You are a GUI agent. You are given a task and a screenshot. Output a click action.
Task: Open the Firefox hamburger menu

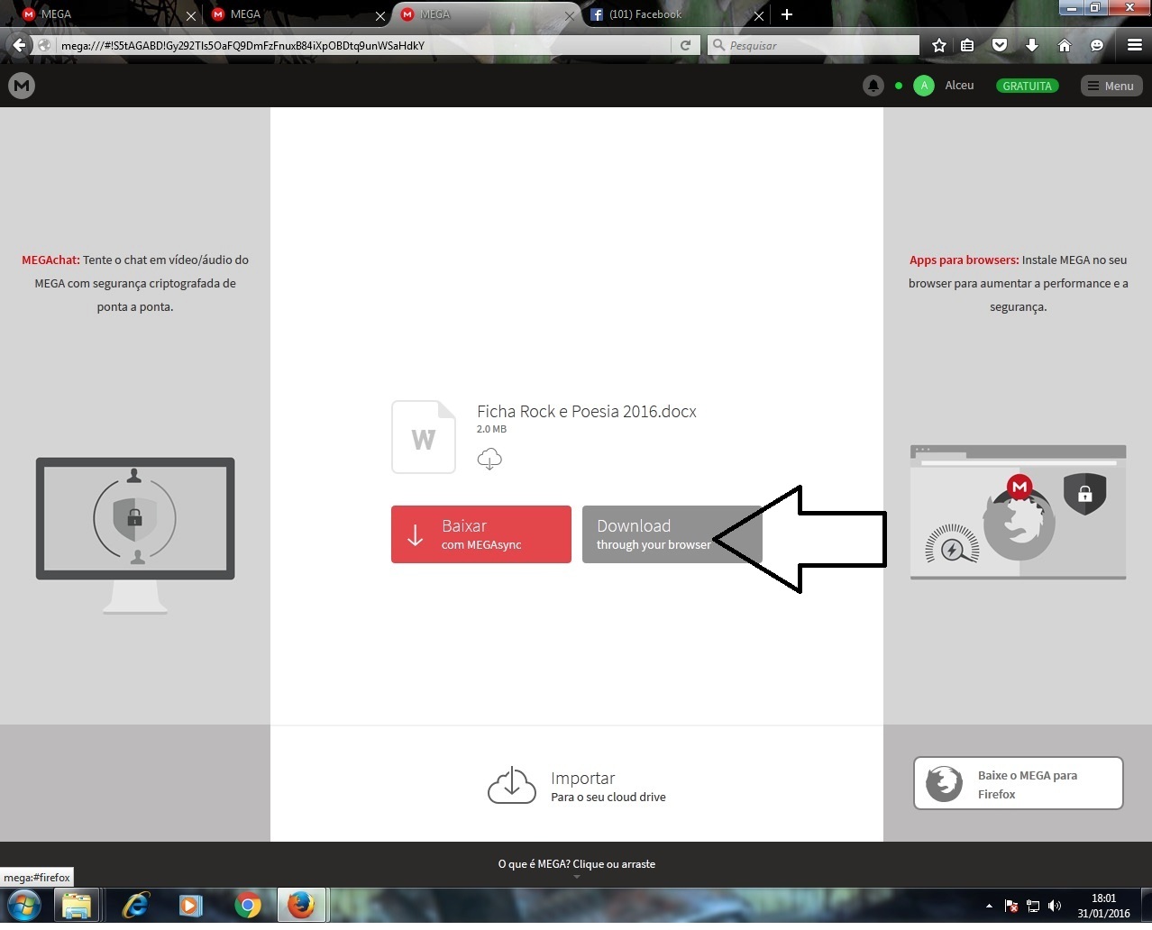tap(1135, 45)
